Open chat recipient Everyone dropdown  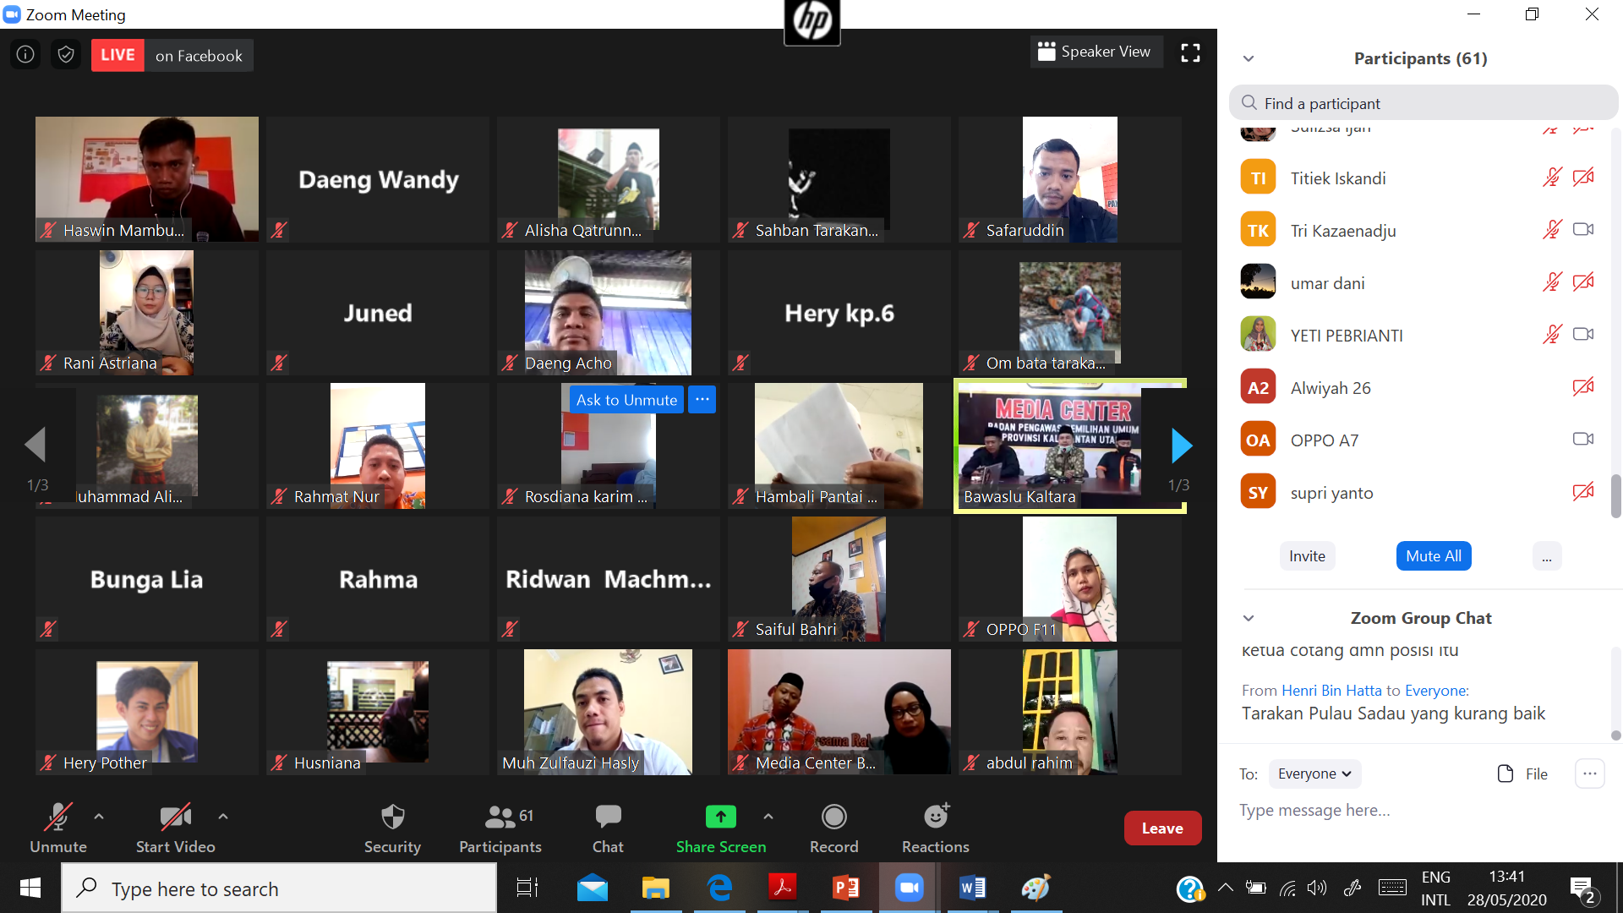[1314, 774]
